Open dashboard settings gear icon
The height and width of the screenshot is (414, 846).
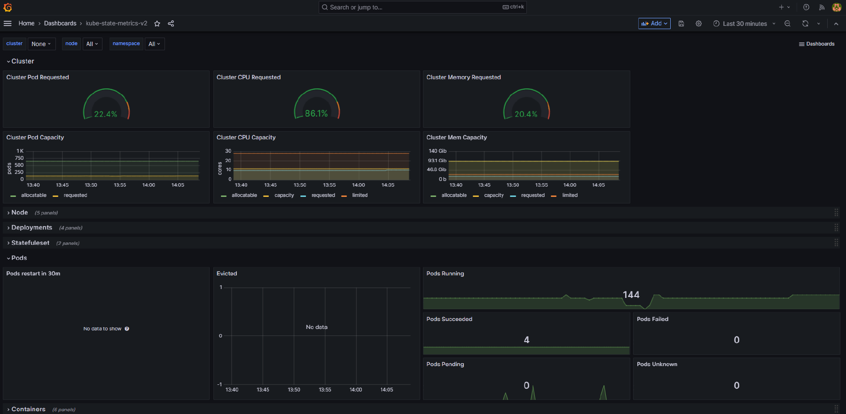point(699,23)
